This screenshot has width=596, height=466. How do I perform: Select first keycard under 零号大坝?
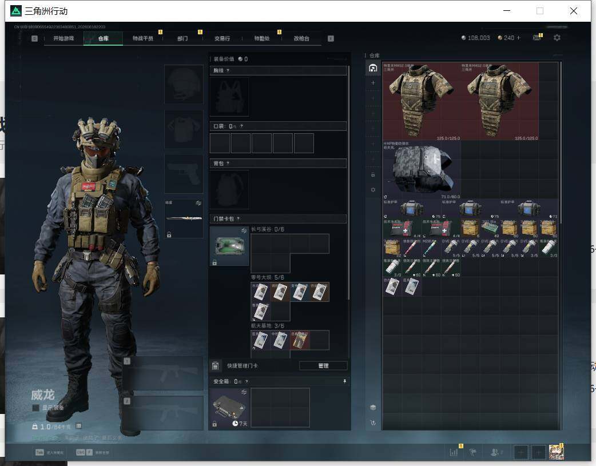tap(261, 292)
